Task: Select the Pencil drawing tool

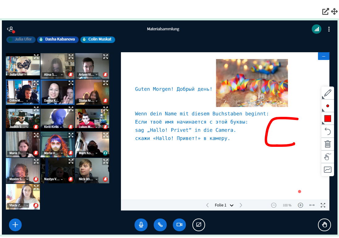Action: point(328,93)
